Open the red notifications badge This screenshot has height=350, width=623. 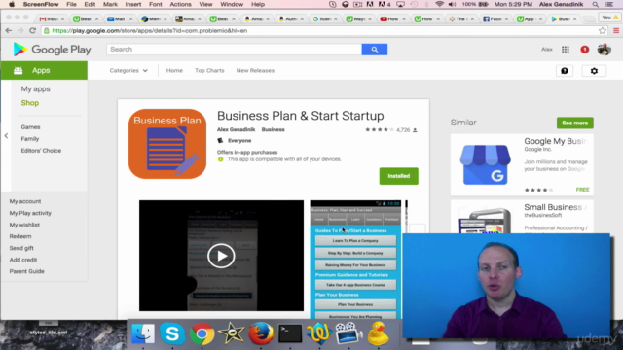pos(584,50)
